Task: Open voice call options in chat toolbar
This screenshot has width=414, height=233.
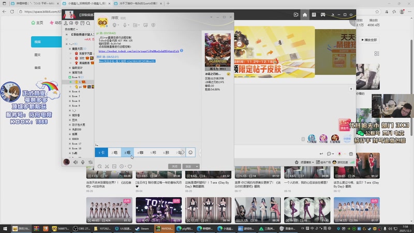Action: 114,25
